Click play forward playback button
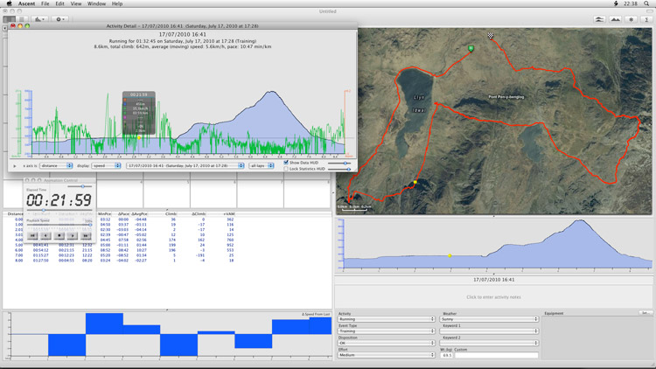 [73, 236]
